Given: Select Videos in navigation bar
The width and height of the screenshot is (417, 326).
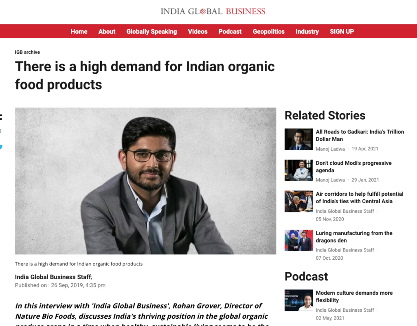Looking at the screenshot, I should pyautogui.click(x=198, y=31).
